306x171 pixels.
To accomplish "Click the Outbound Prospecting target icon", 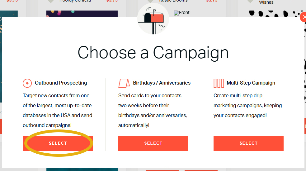I will tap(27, 83).
